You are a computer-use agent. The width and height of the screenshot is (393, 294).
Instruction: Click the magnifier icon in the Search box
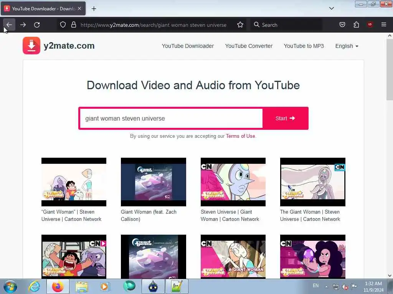point(256,25)
